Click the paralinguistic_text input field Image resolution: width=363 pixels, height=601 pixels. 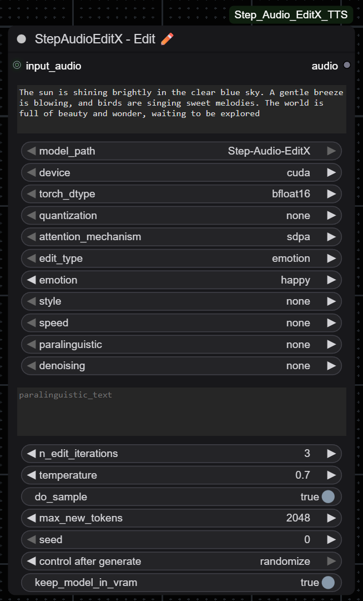coord(181,411)
